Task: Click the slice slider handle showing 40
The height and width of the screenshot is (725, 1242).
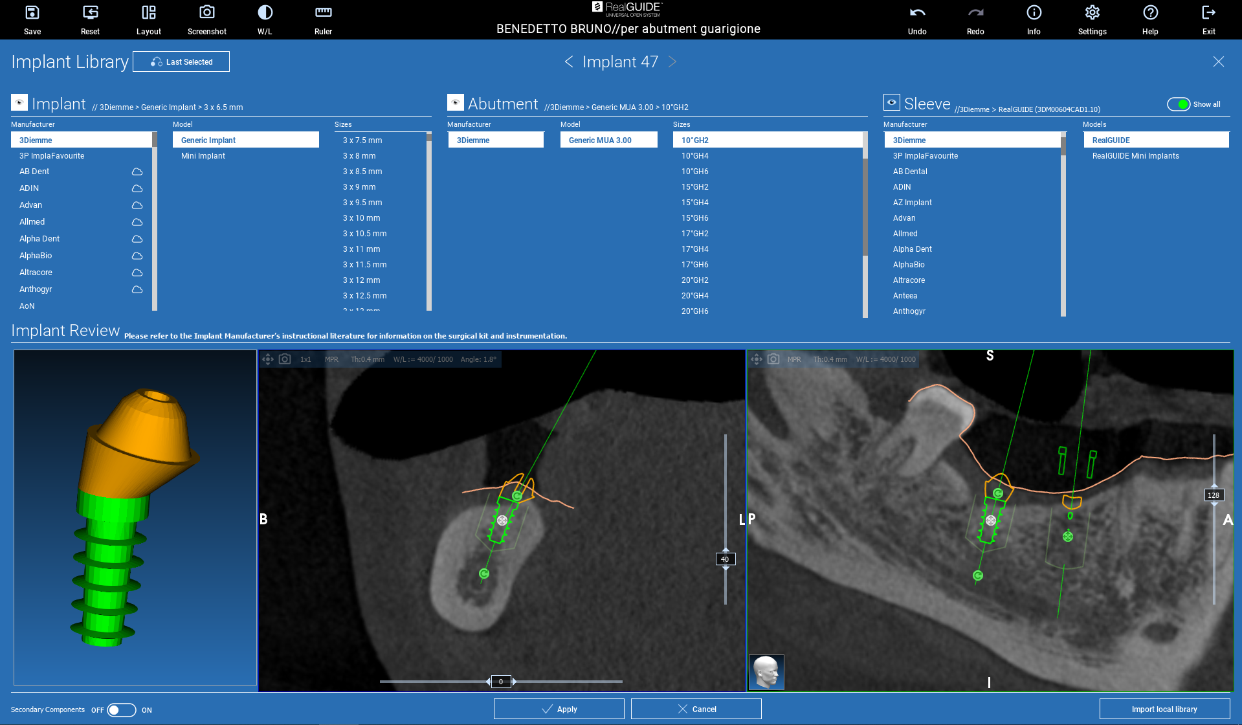Action: point(725,559)
